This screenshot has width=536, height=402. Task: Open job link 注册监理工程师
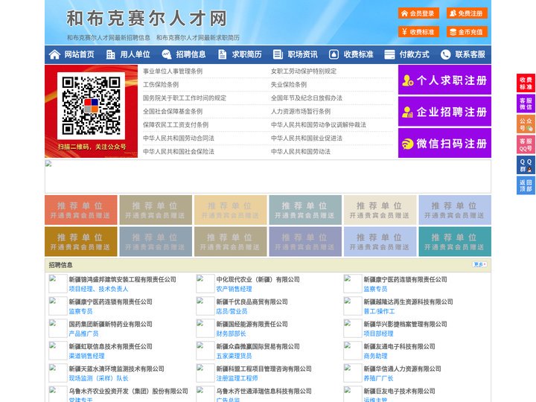(237, 378)
